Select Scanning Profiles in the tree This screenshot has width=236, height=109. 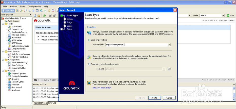pos(19,68)
